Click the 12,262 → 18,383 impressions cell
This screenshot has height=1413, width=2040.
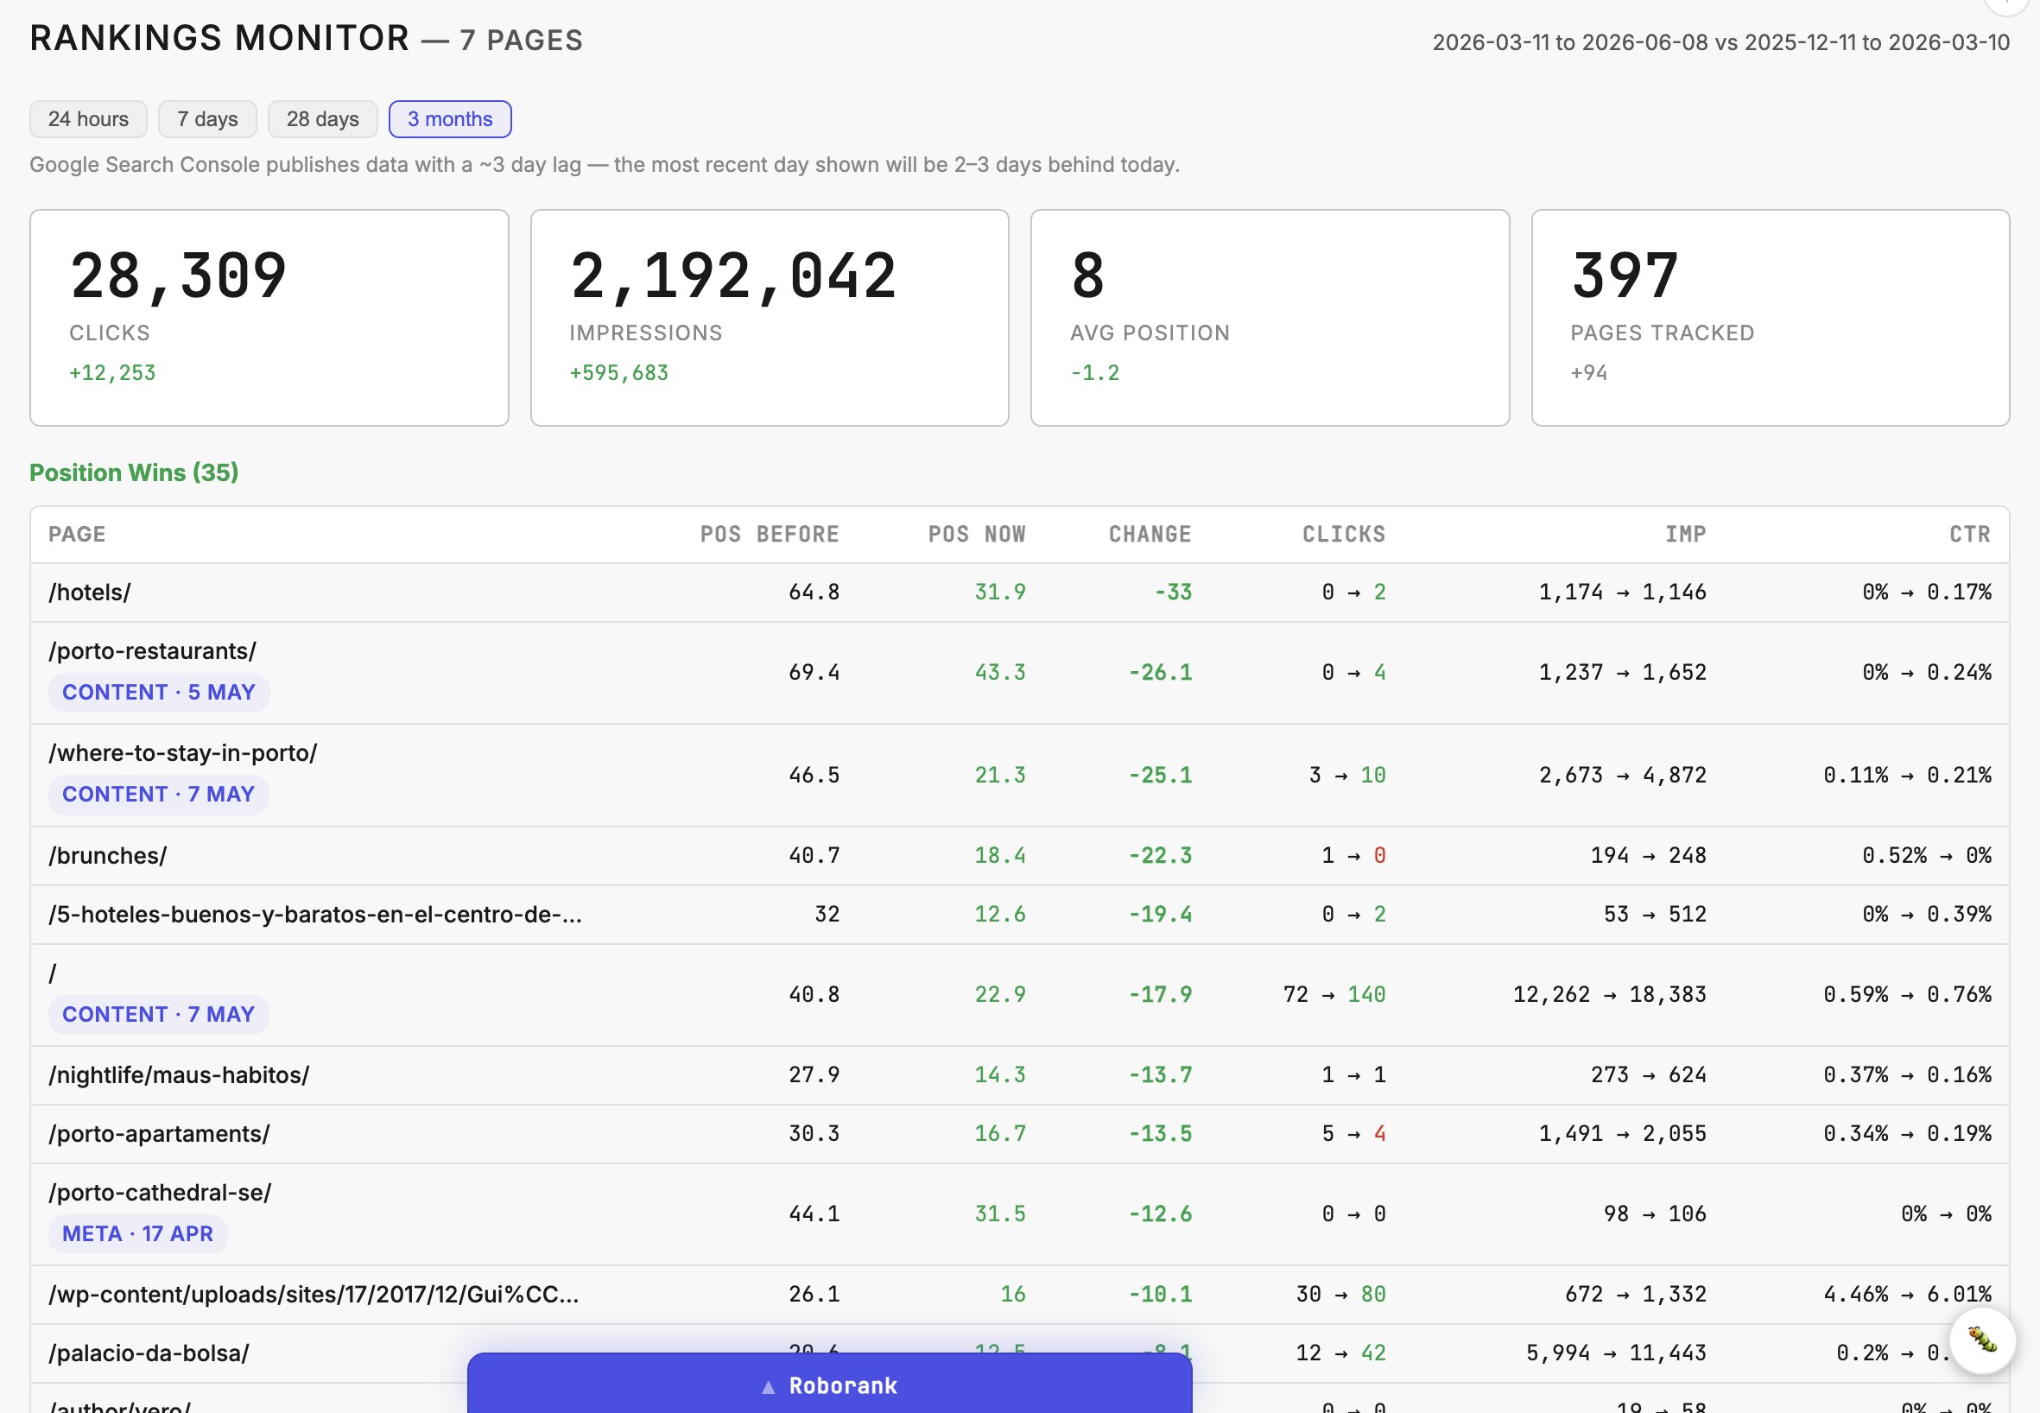pos(1610,994)
